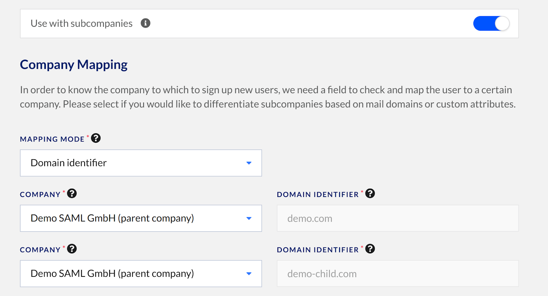Click the MAPPING MODE field label

click(x=52, y=139)
